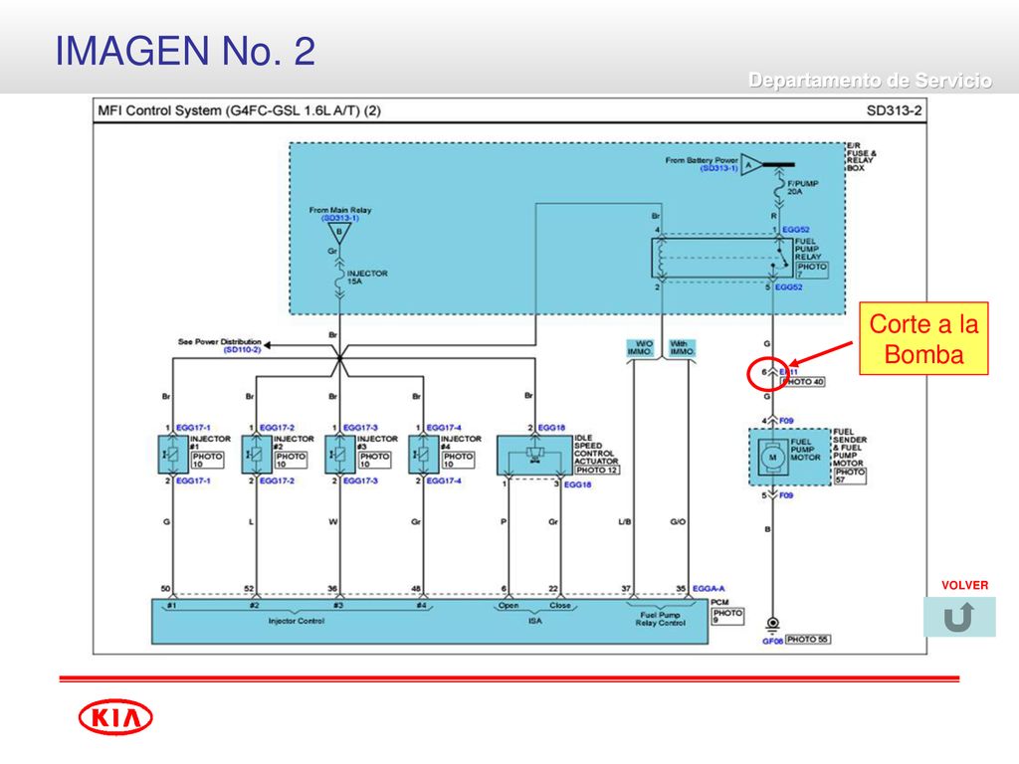Select the Injector #4 coil symbol
Viewport: 1019px width, 764px height.
pyautogui.click(x=423, y=454)
